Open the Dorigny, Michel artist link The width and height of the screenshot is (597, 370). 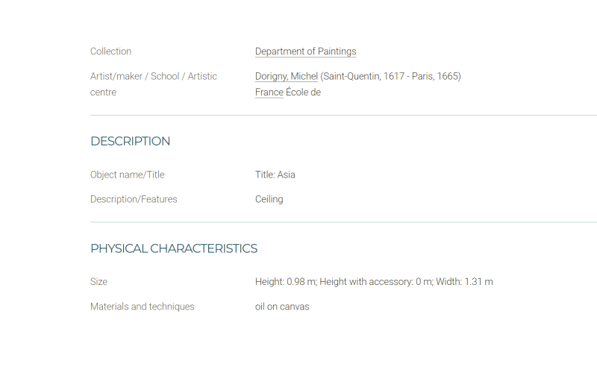coord(287,76)
